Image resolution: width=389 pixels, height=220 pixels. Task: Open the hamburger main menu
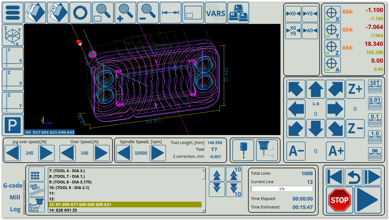pyautogui.click(x=13, y=13)
